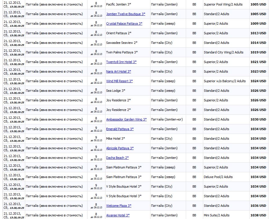Visit the Ambassador Garden Wing 3* link
Screen dimensions: 269x219
click(x=126, y=119)
